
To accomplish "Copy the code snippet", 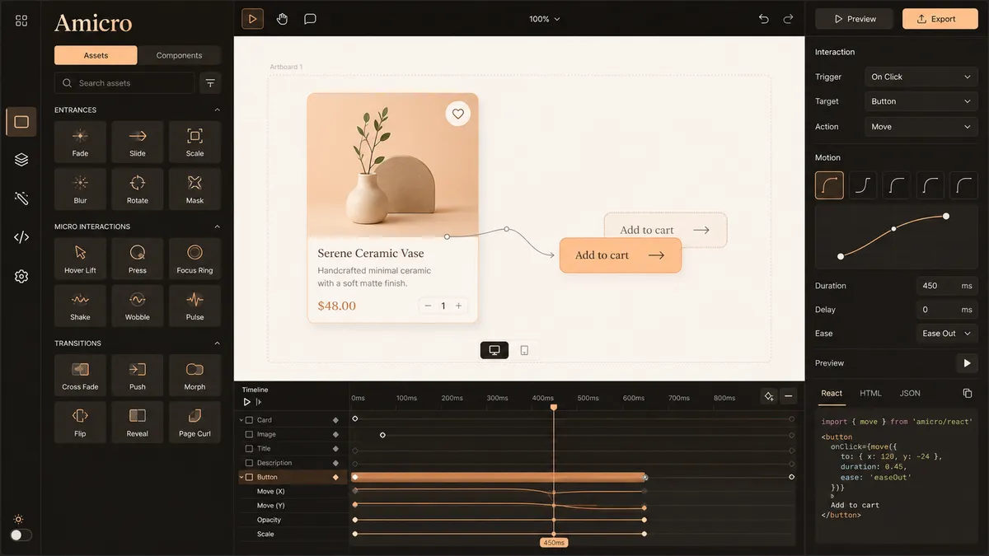I will (x=968, y=394).
